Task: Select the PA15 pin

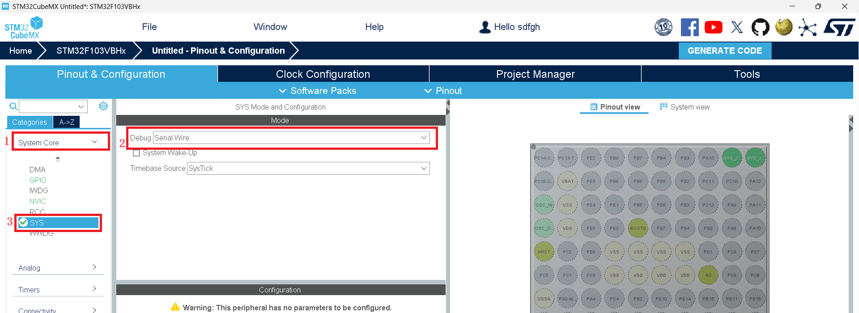Action: coord(708,158)
